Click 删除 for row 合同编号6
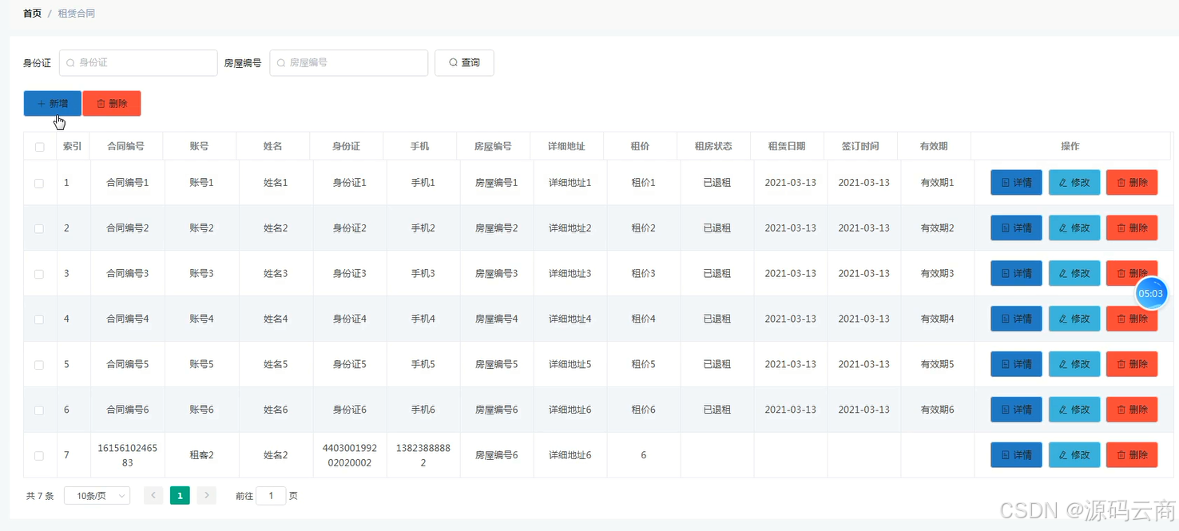 coord(1132,410)
